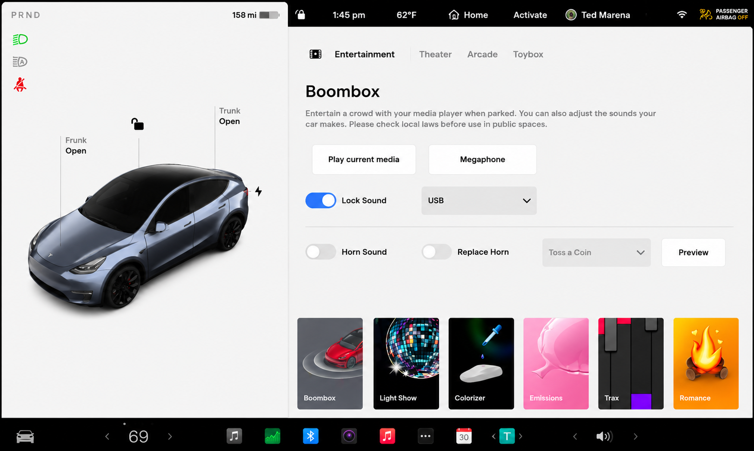
Task: Tap the charge port lightning bolt icon
Action: (258, 191)
